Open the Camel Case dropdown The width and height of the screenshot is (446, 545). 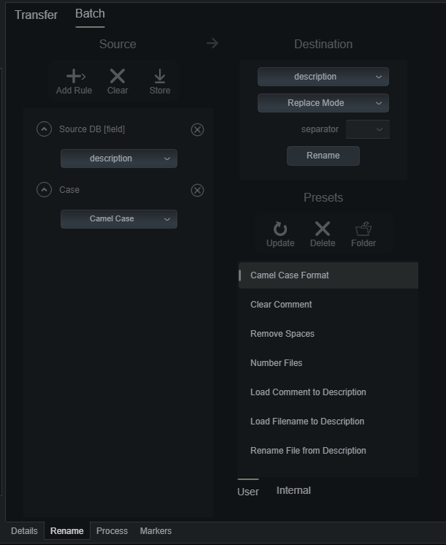click(x=119, y=219)
